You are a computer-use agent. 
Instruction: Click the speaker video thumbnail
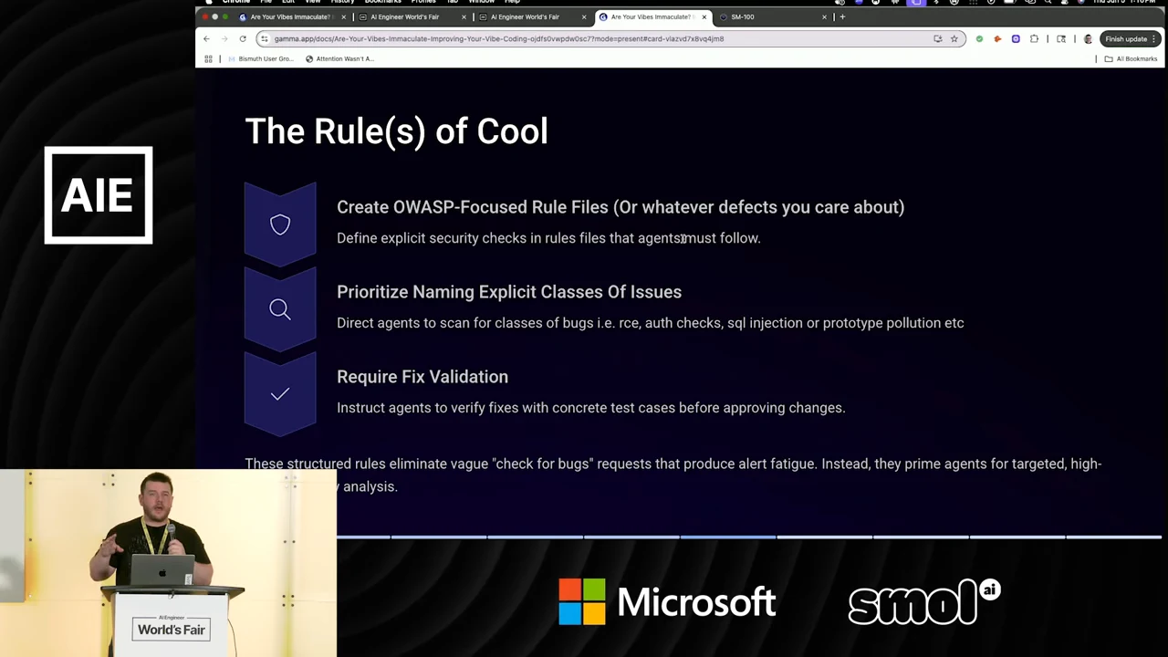click(169, 563)
